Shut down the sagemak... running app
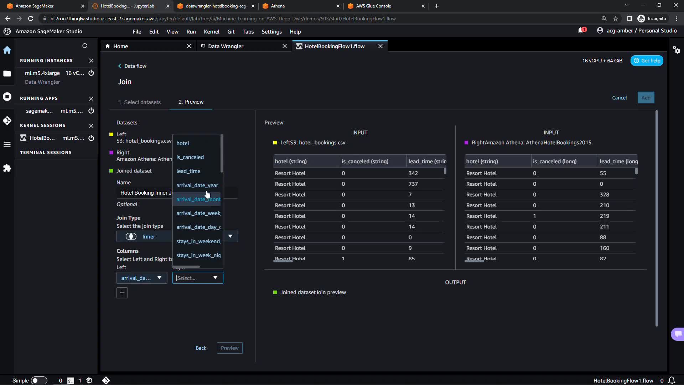 click(91, 111)
